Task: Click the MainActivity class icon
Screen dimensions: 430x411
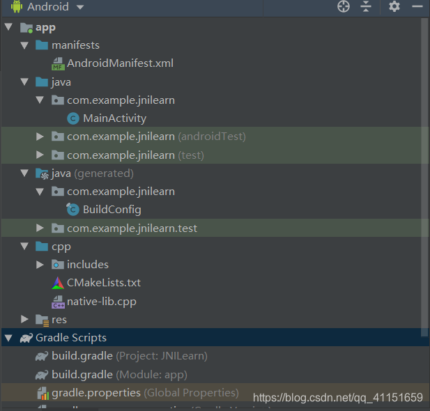Action: coord(73,118)
